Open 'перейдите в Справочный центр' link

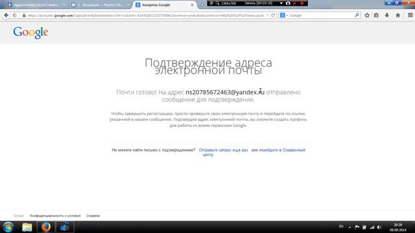click(282, 150)
